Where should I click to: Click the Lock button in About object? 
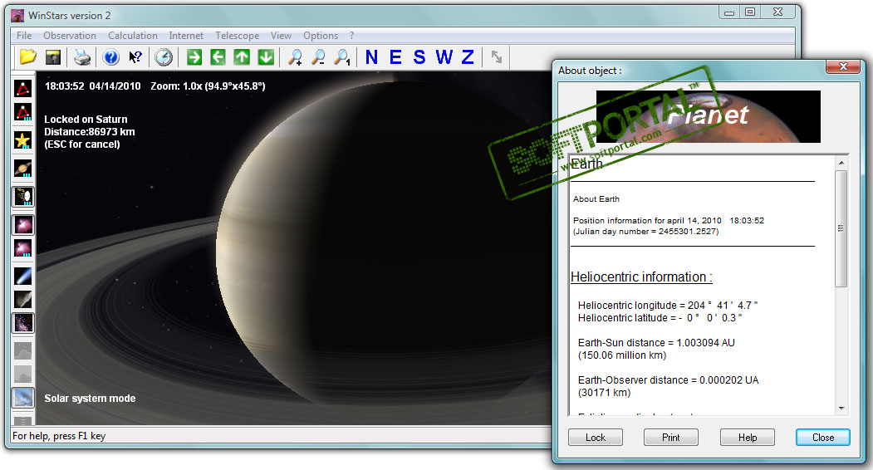596,438
